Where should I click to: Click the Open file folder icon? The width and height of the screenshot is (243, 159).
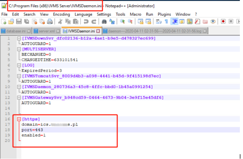(x=11, y=21)
